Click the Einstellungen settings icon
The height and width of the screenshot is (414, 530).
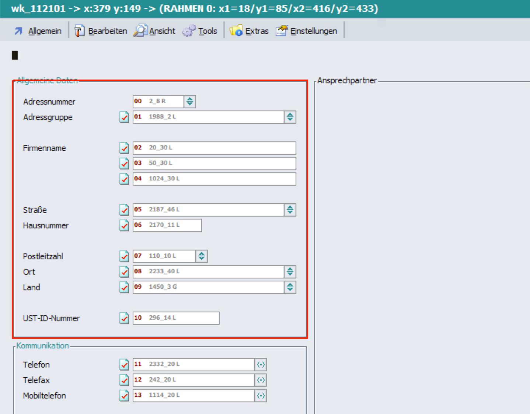click(282, 31)
